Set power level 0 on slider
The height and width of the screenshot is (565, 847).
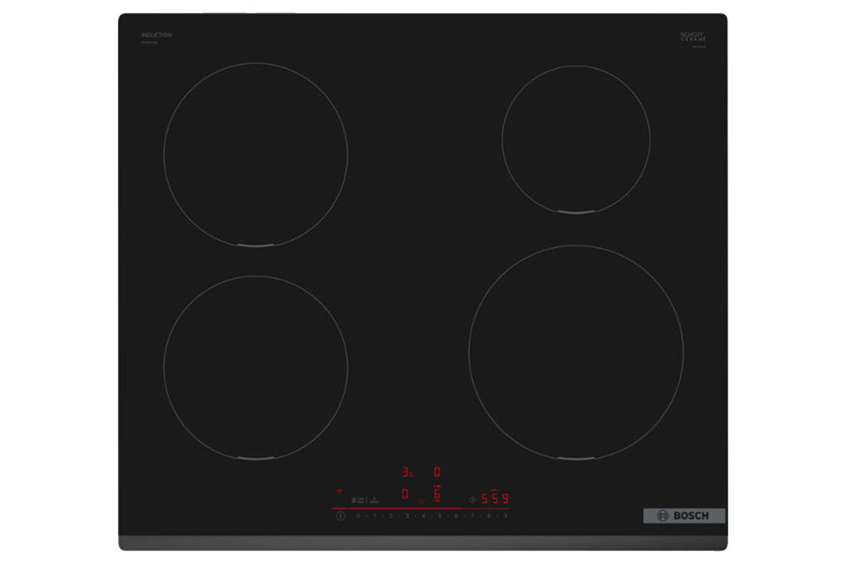click(x=358, y=516)
